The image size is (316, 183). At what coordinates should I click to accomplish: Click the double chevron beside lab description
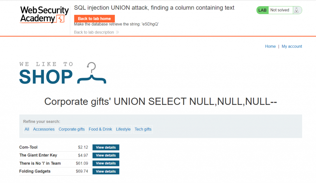(x=117, y=32)
